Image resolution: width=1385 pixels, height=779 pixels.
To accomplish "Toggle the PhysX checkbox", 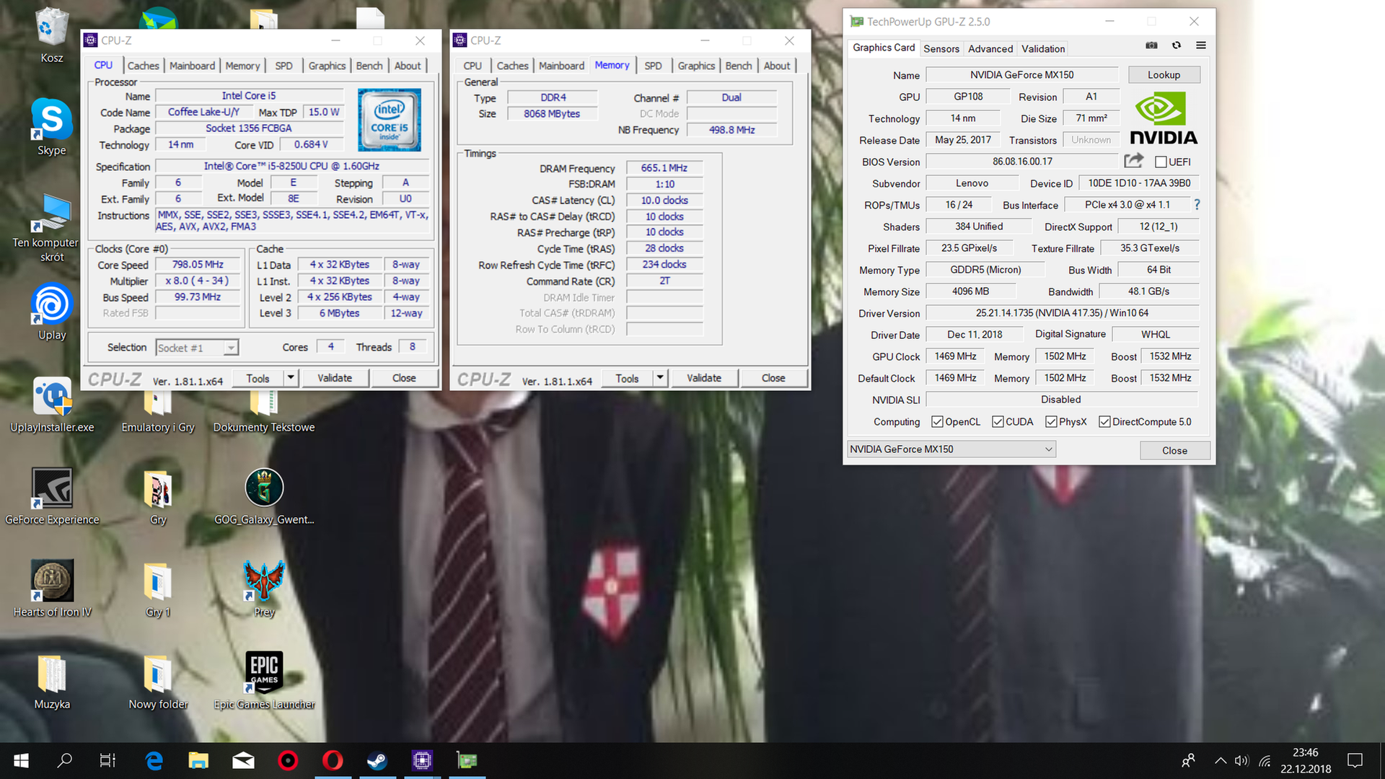I will pyautogui.click(x=1051, y=421).
